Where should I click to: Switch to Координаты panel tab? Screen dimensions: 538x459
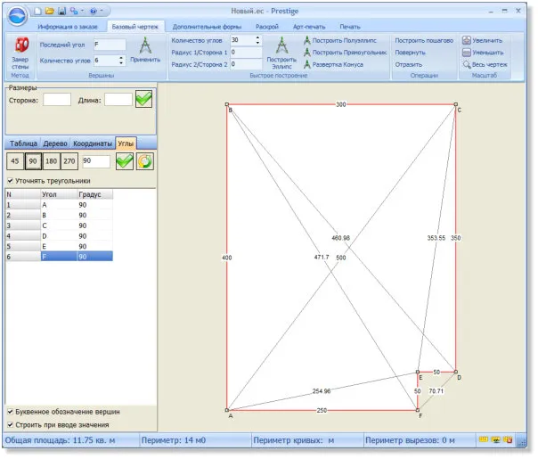point(93,143)
